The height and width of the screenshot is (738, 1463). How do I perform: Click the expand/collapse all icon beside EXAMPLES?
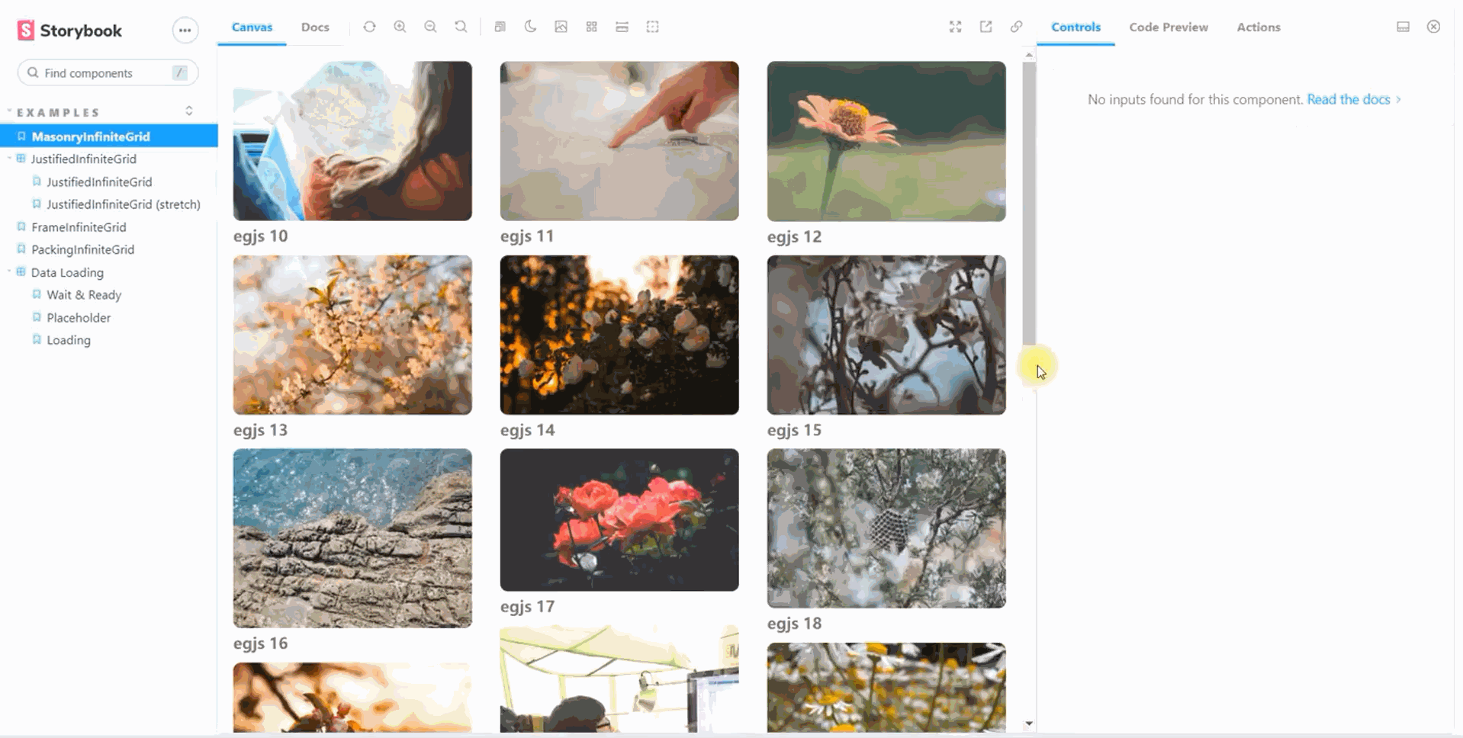(188, 111)
